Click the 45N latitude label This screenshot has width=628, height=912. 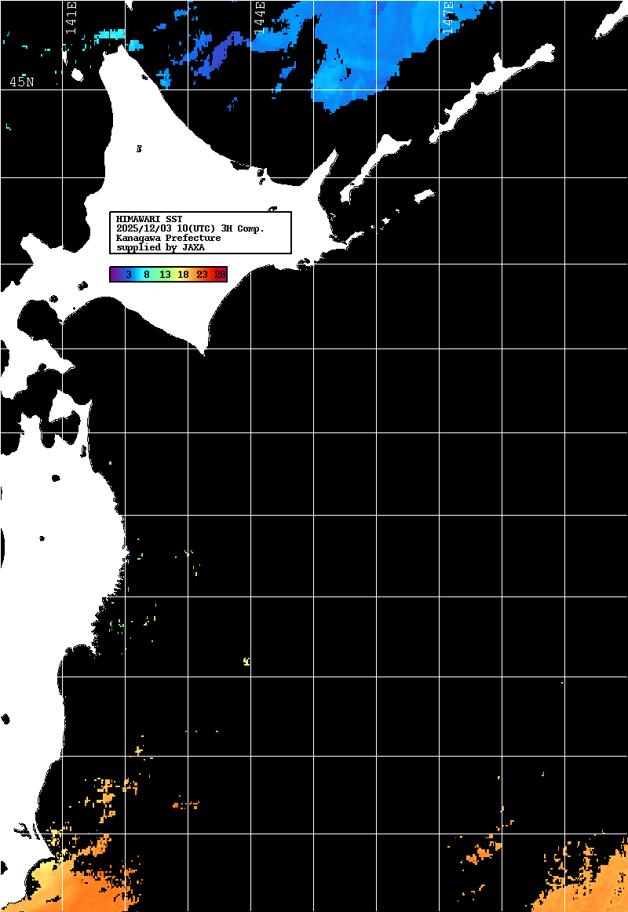point(21,82)
